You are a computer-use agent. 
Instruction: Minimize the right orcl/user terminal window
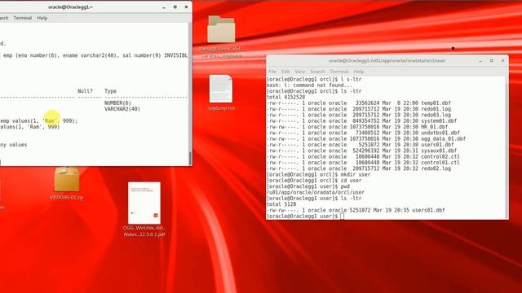point(480,61)
